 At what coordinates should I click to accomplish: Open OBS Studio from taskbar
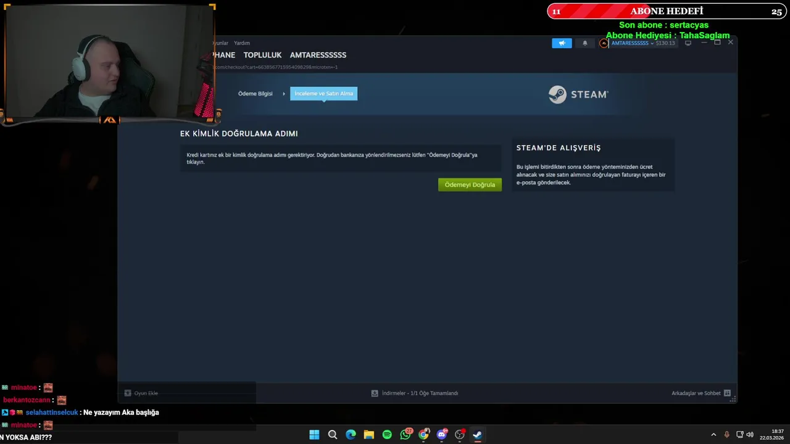tap(460, 435)
